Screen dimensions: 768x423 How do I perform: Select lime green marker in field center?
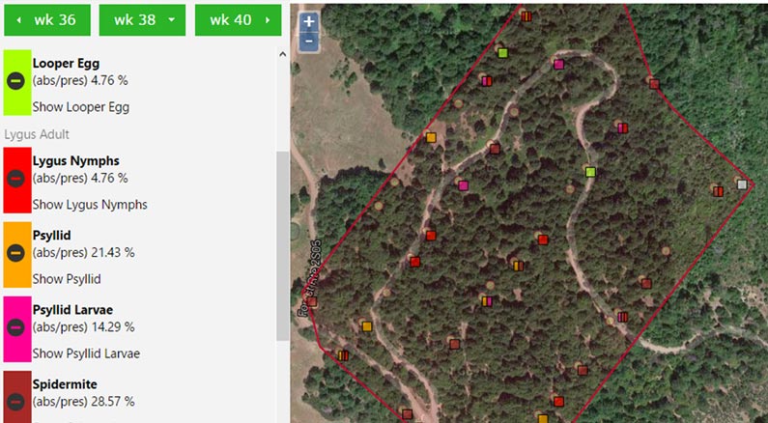click(x=590, y=172)
